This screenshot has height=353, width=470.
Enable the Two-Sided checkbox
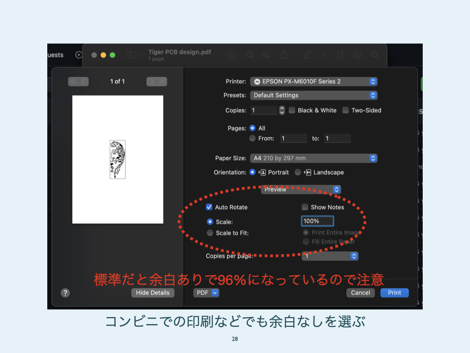[x=346, y=110]
